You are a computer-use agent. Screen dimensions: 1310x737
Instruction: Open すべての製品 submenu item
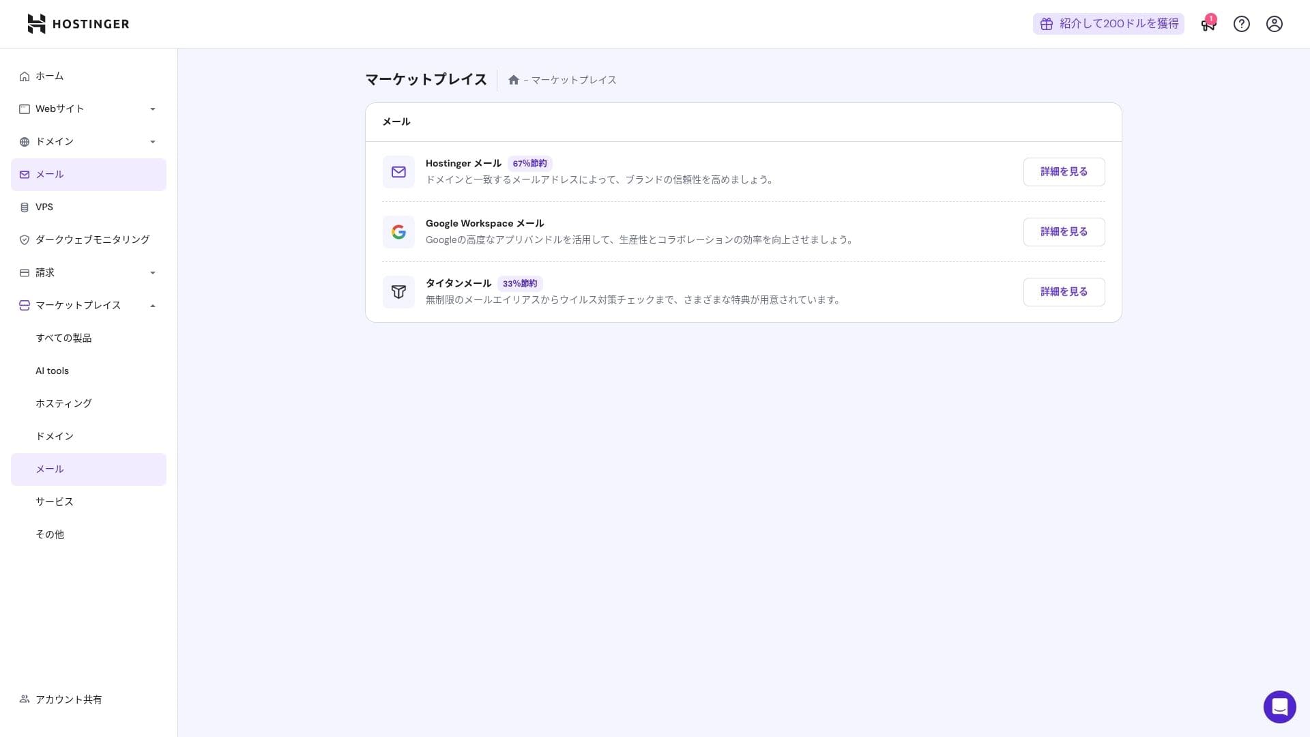(x=89, y=338)
